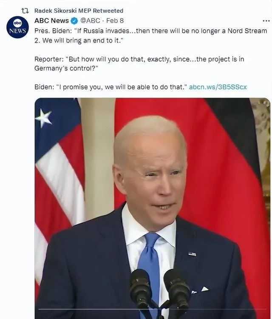Click the retweet arrows icon above the tweet

pos(25,11)
